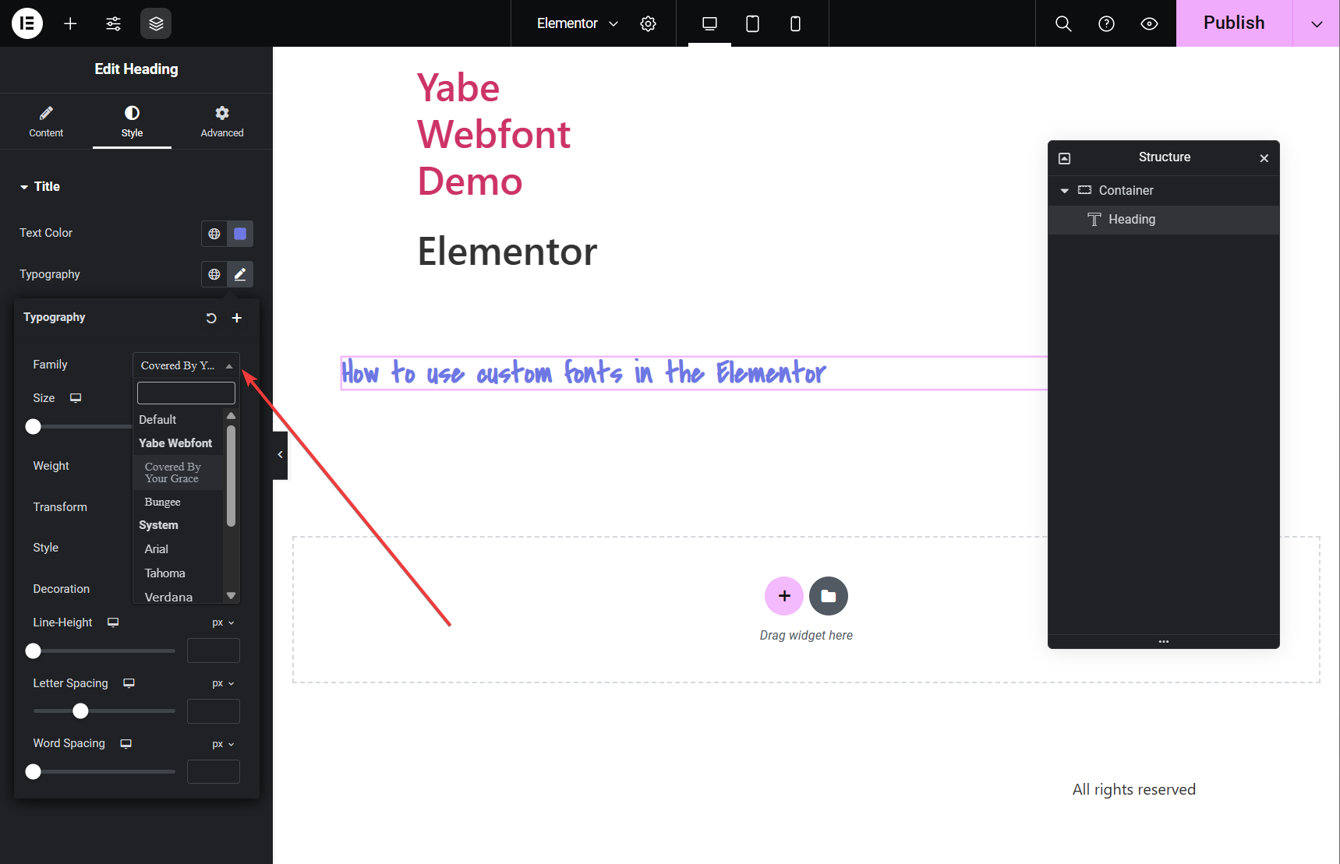The height and width of the screenshot is (864, 1340).
Task: Switch to tablet preview mode
Action: pyautogui.click(x=752, y=23)
